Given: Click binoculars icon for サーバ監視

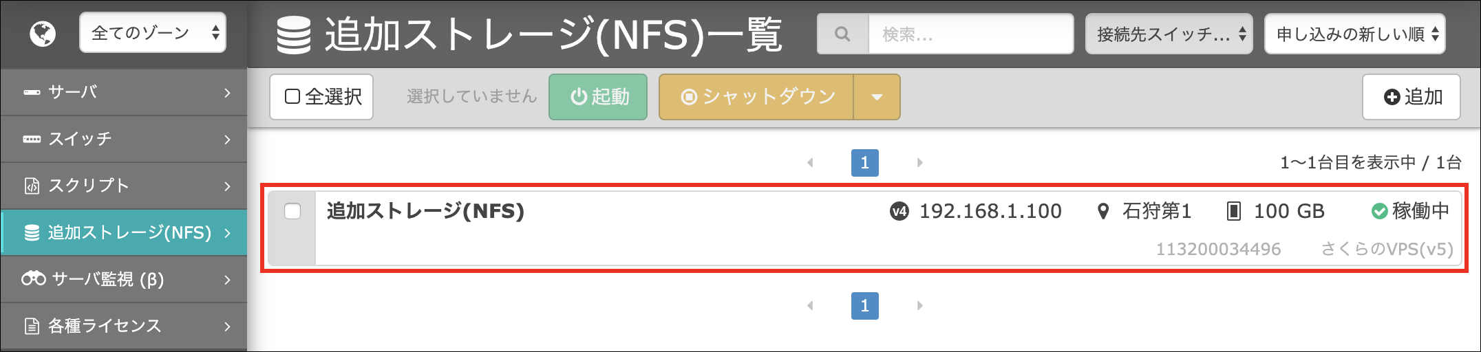Looking at the screenshot, I should (x=34, y=278).
